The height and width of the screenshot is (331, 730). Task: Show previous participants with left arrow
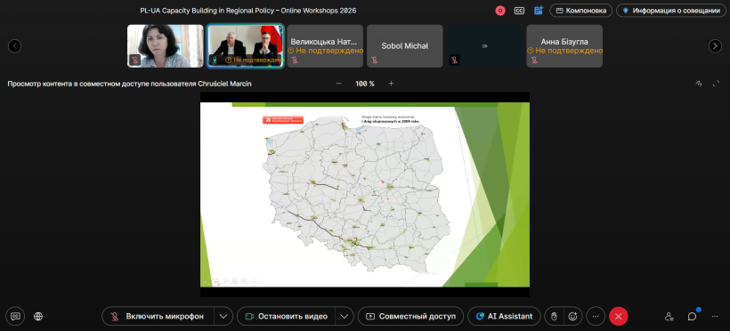click(15, 45)
